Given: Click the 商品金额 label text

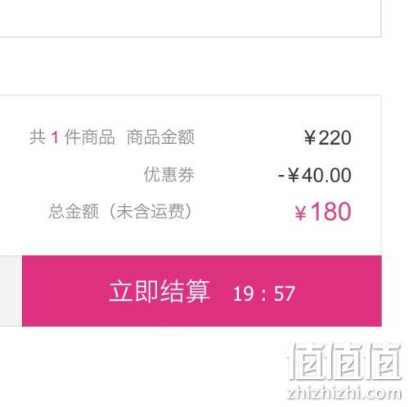Looking at the screenshot, I should pos(160,137).
